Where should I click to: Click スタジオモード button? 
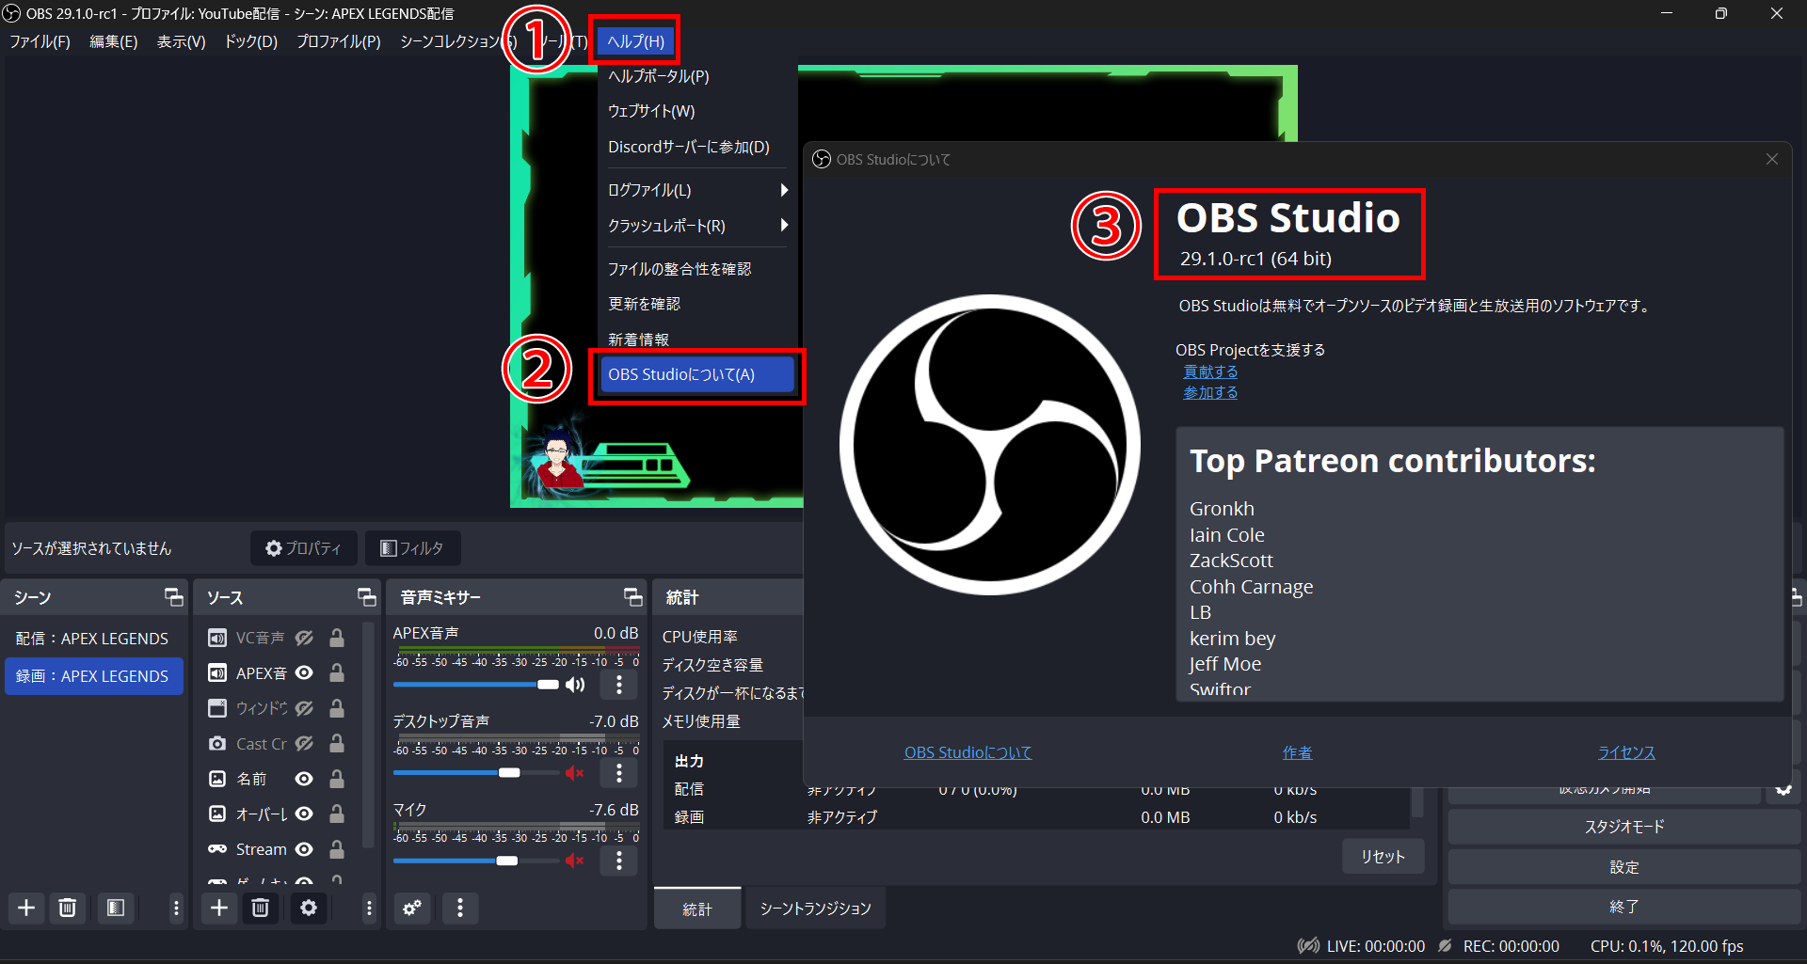(1624, 827)
